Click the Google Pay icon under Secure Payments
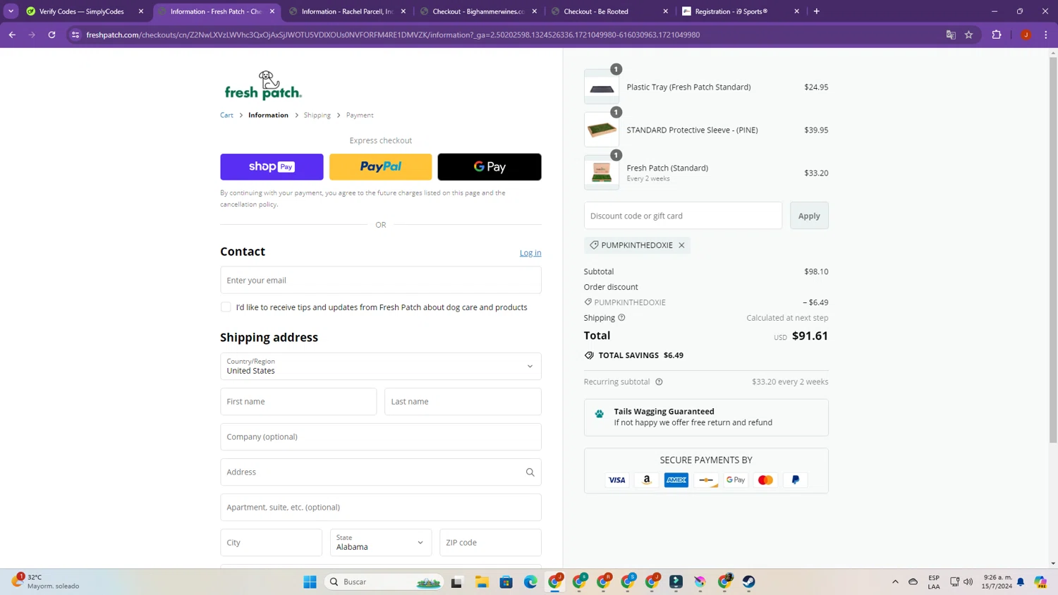 (736, 480)
